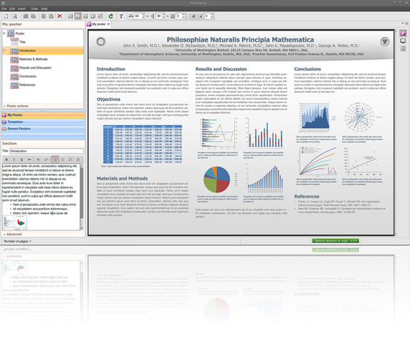The width and height of the screenshot is (410, 352).
Task: Open the Help menu
Action: click(x=44, y=9)
